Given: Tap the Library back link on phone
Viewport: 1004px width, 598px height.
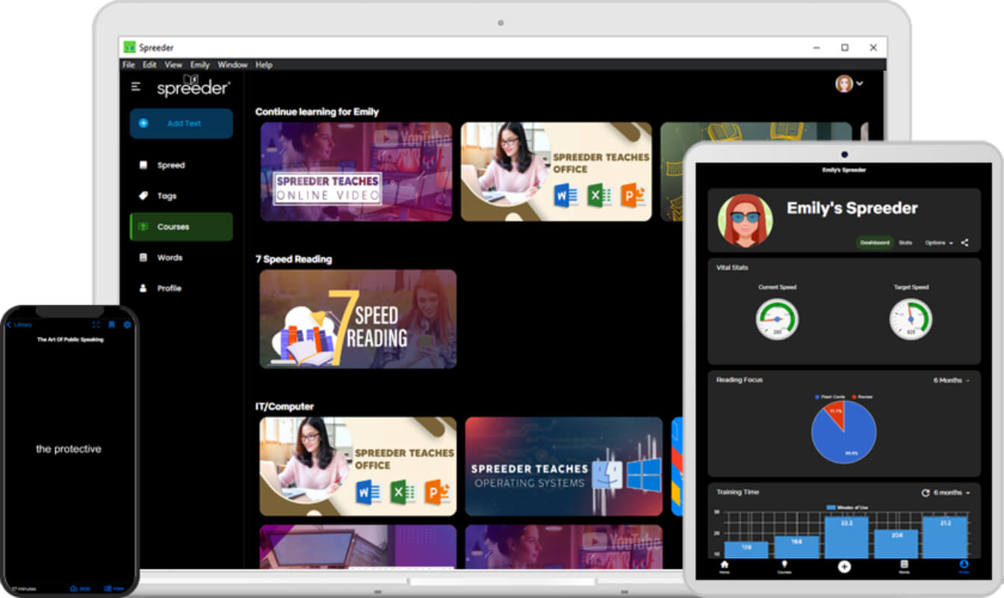Looking at the screenshot, I should coord(19,324).
